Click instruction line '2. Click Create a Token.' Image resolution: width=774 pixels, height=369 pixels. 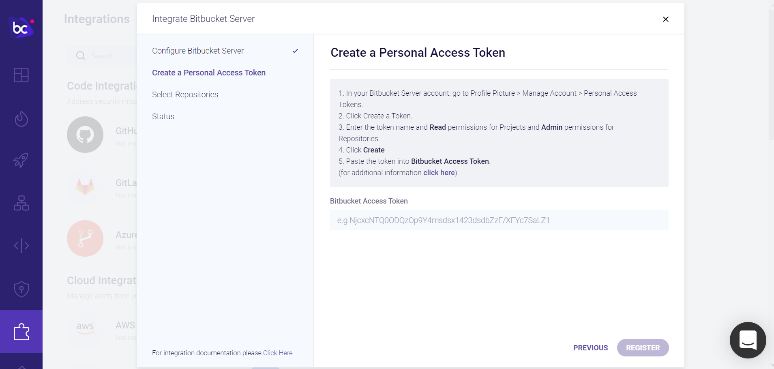click(x=375, y=116)
